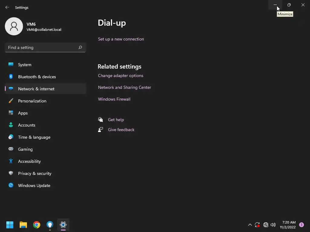Click the Give feedback person icon
This screenshot has width=310, height=232.
tap(101, 129)
